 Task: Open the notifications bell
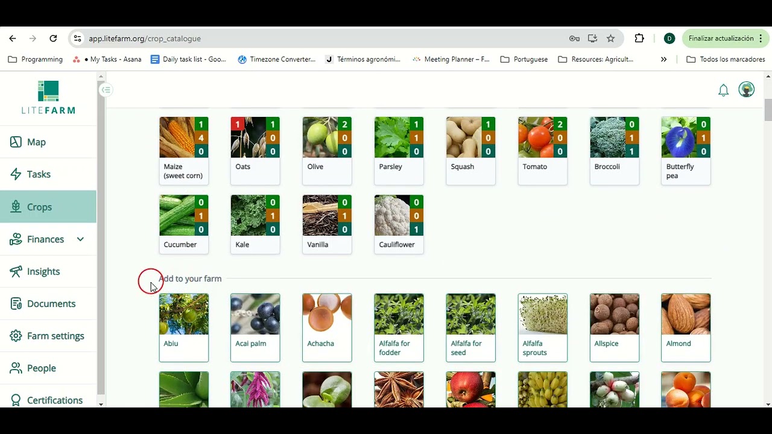723,90
